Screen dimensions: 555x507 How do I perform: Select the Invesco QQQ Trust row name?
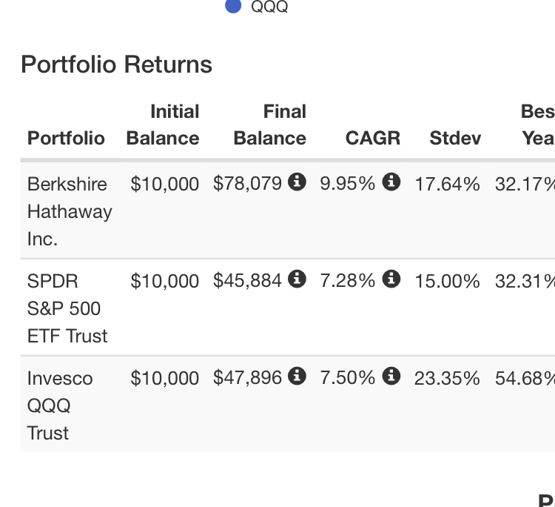(x=60, y=405)
